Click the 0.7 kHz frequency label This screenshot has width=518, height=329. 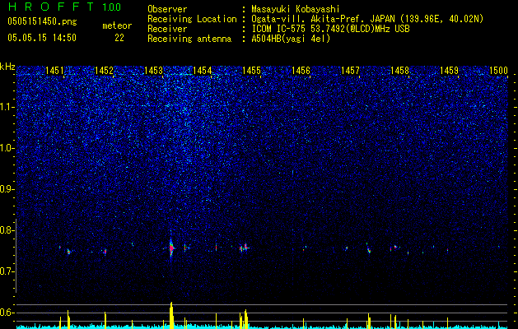pyautogui.click(x=7, y=271)
